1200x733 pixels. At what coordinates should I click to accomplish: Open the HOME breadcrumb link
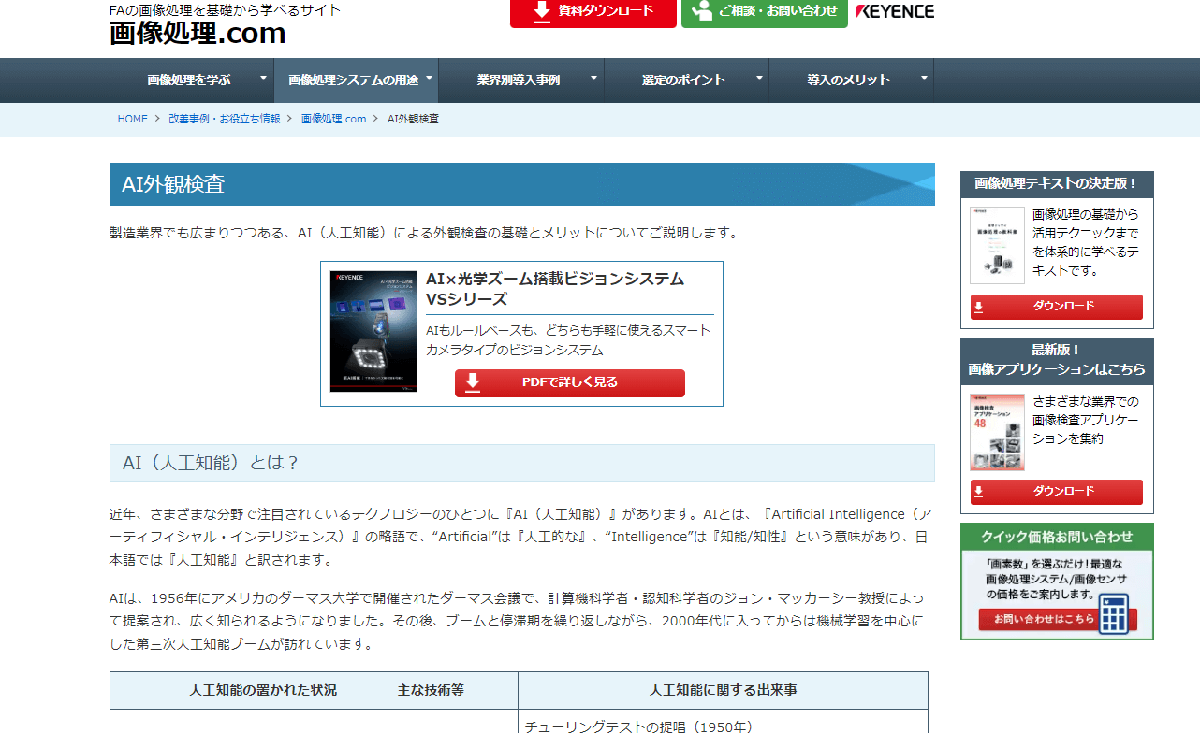coord(132,118)
